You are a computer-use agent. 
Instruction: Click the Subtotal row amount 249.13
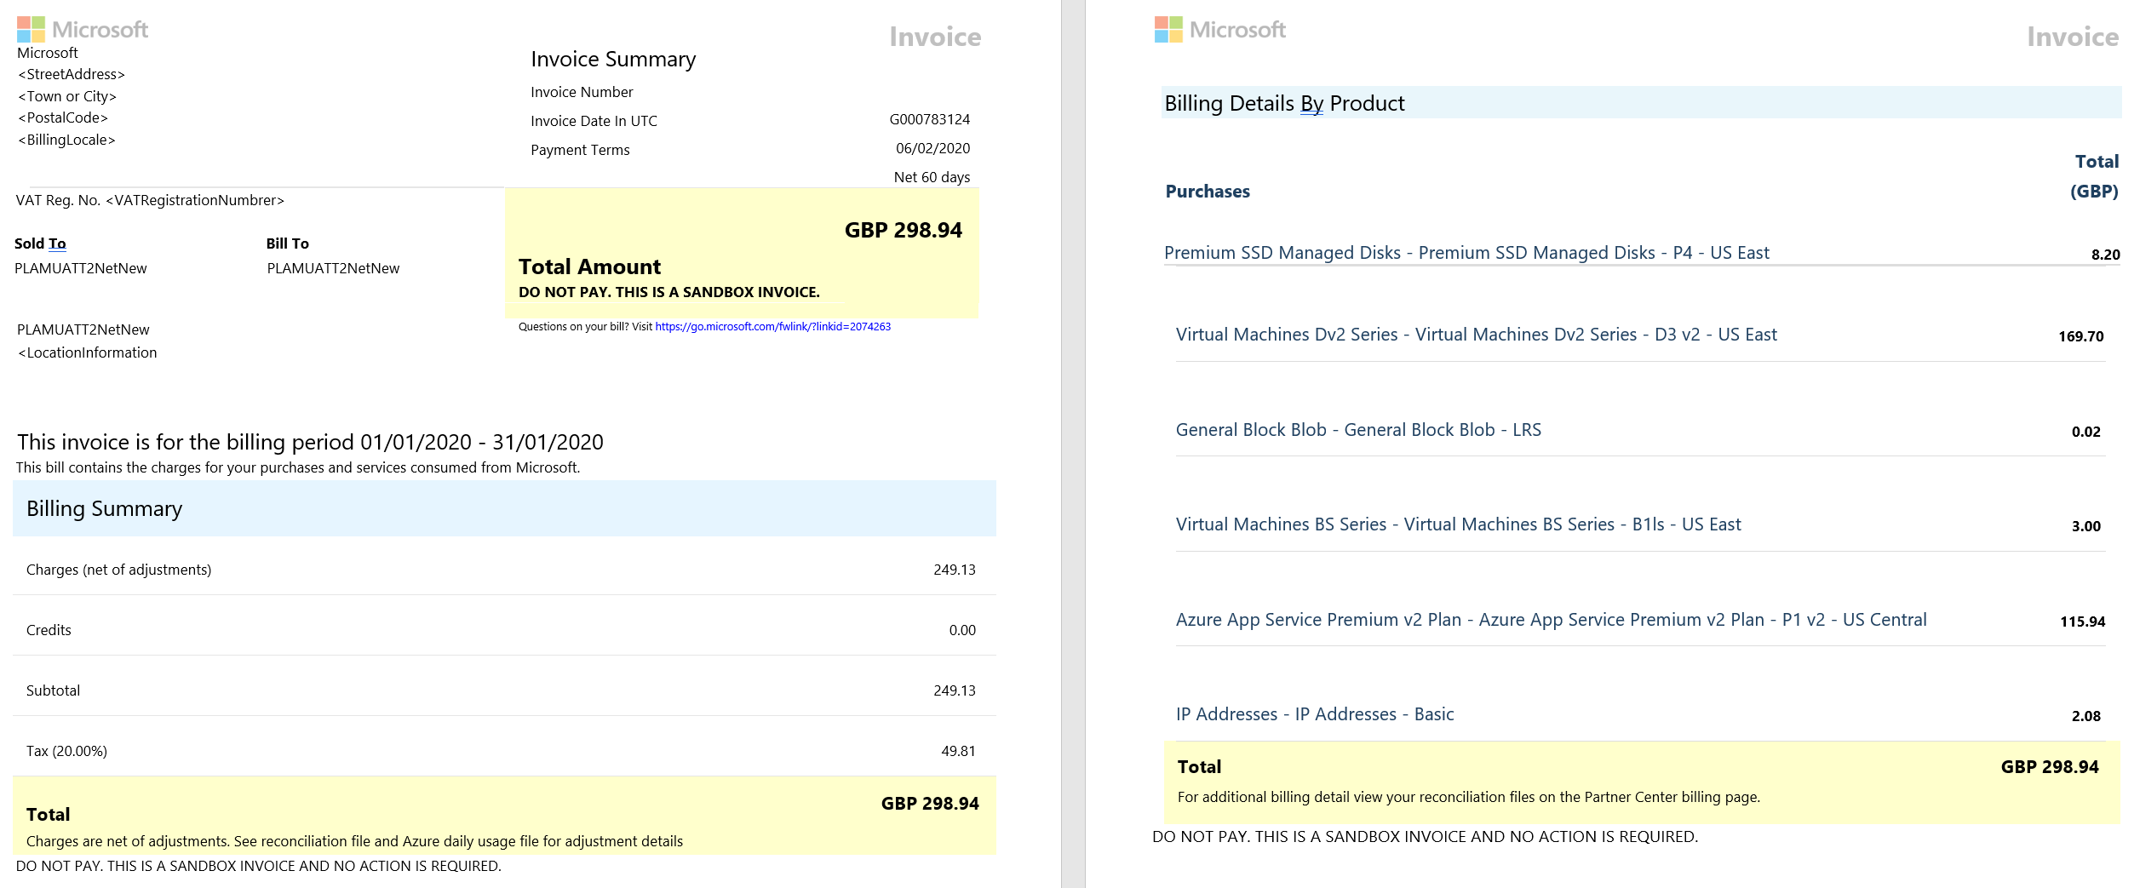pyautogui.click(x=954, y=690)
